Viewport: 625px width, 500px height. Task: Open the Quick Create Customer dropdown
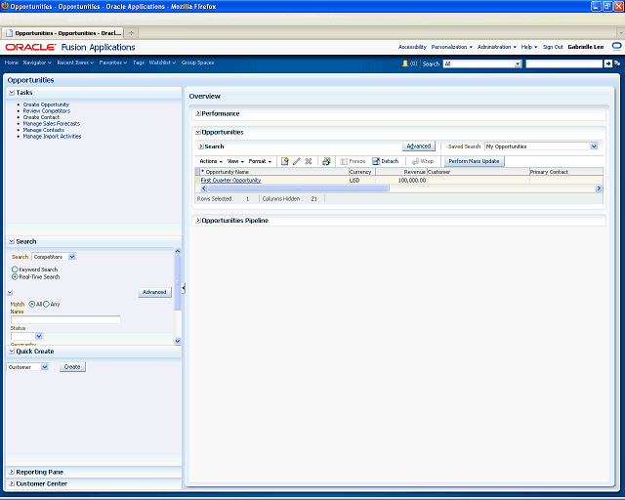(x=45, y=367)
